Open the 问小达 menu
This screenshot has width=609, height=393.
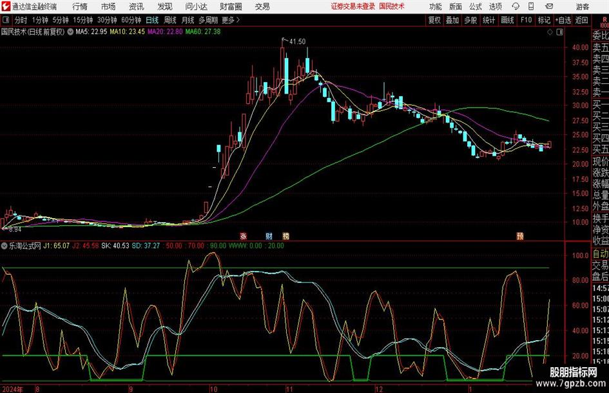click(196, 6)
